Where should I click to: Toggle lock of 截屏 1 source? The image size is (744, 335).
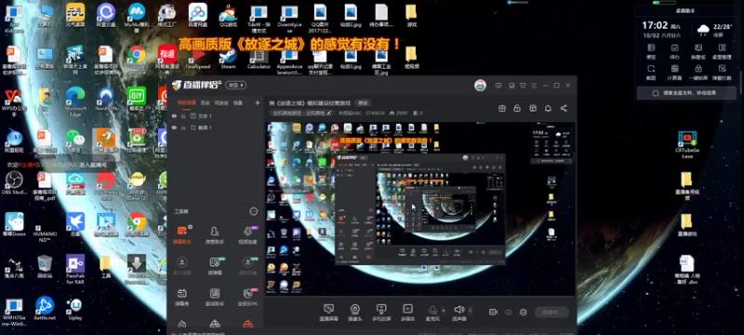click(x=183, y=127)
